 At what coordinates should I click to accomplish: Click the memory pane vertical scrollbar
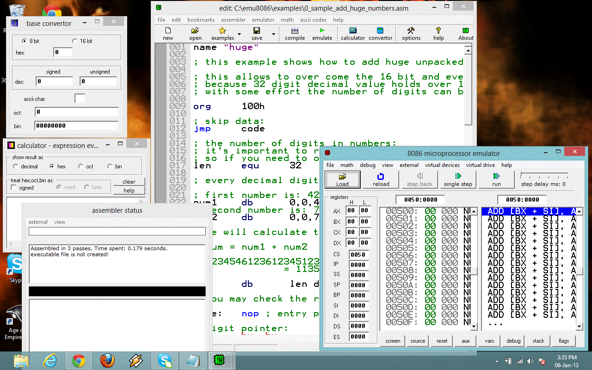coord(474,270)
